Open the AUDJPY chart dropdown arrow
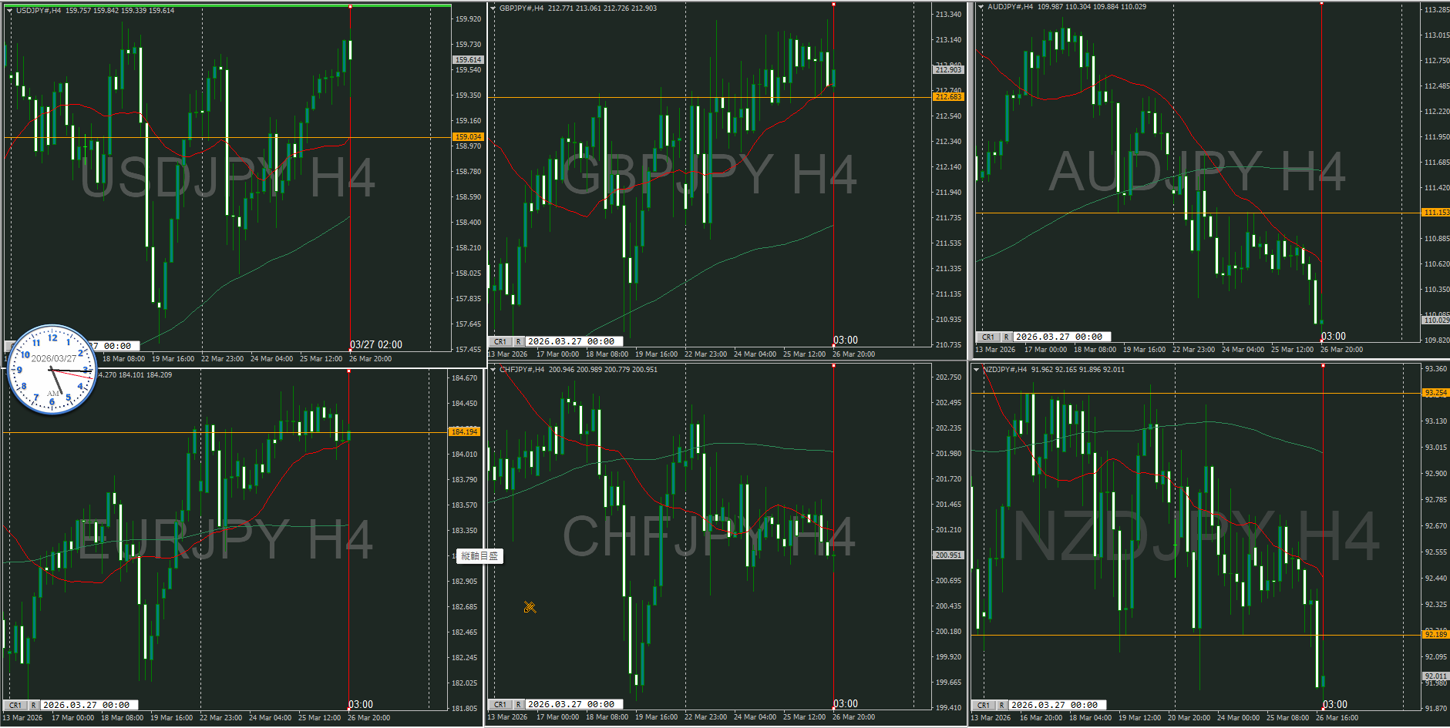This screenshot has height=728, width=1450. point(981,7)
